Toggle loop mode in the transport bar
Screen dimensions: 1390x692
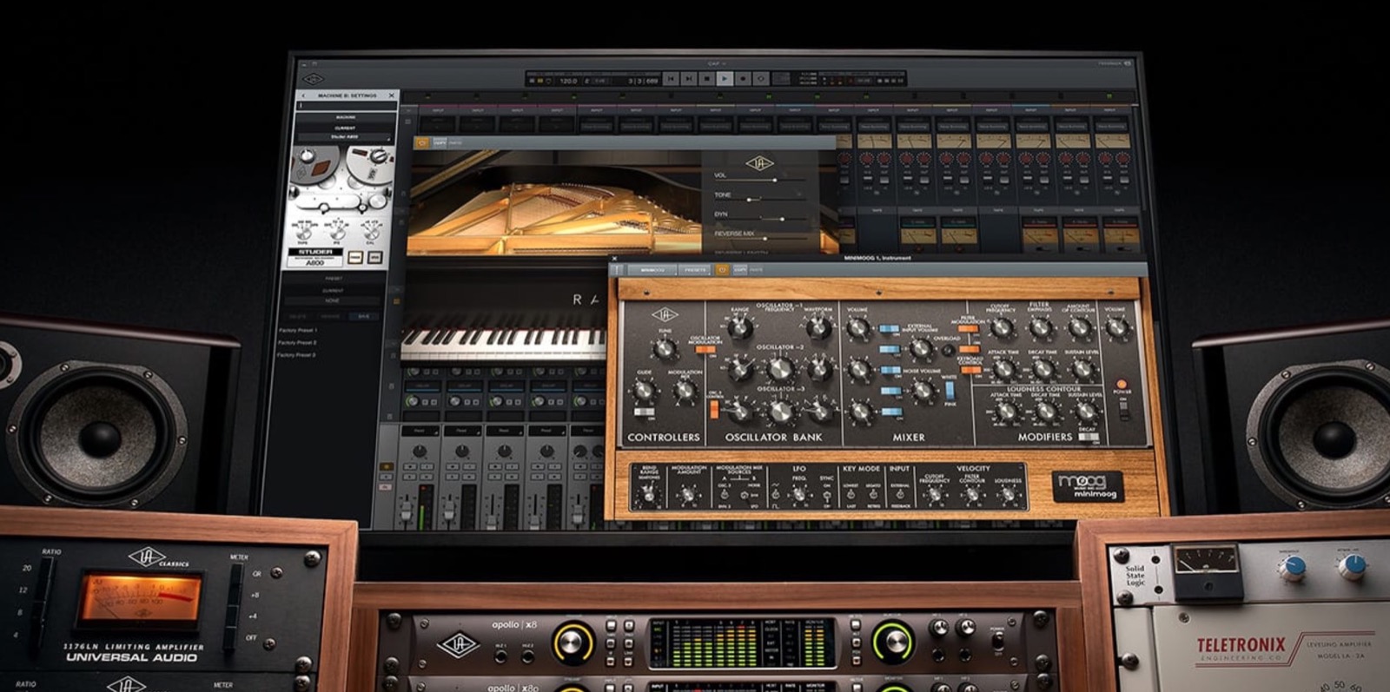pos(761,79)
